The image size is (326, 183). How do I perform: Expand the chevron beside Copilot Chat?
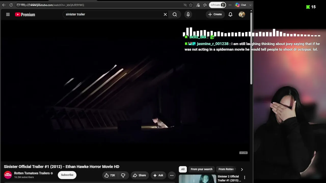(250, 5)
